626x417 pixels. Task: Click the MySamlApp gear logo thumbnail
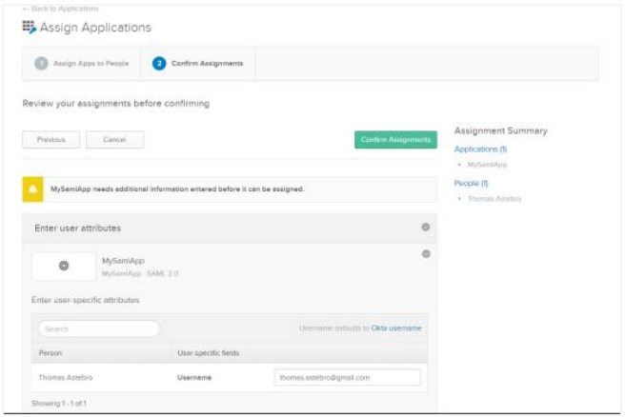pos(64,266)
